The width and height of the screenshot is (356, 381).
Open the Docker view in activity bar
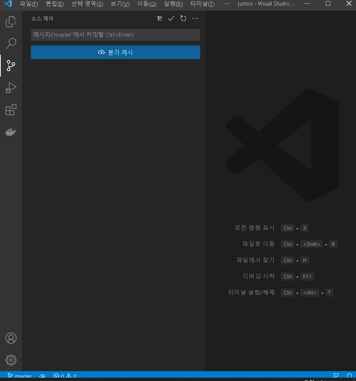pos(11,132)
